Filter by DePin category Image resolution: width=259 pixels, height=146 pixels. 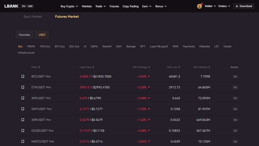(x=94, y=47)
